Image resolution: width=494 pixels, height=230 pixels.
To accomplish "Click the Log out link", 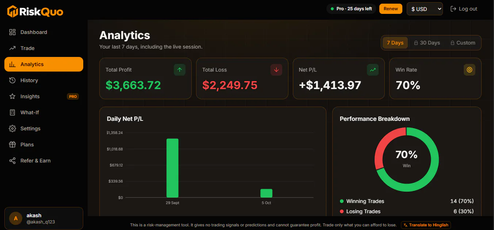I will point(464,9).
